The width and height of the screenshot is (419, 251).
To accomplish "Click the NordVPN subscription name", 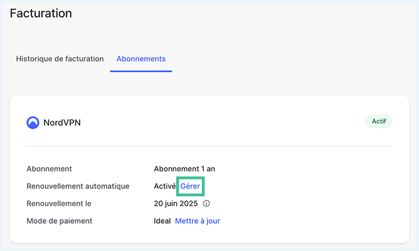I will tap(62, 123).
